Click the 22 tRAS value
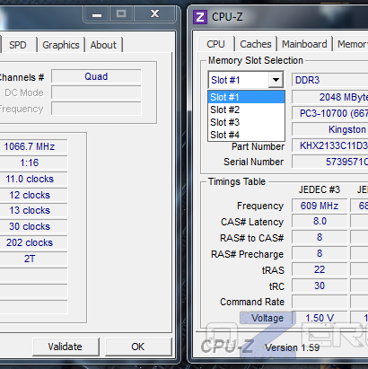 320,269
